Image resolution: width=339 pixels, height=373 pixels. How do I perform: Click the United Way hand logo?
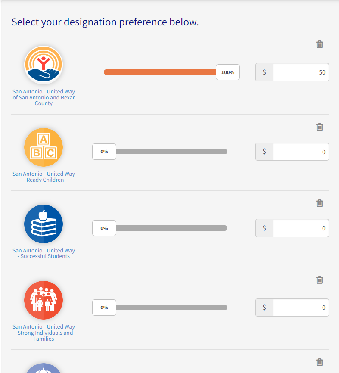[x=44, y=65]
